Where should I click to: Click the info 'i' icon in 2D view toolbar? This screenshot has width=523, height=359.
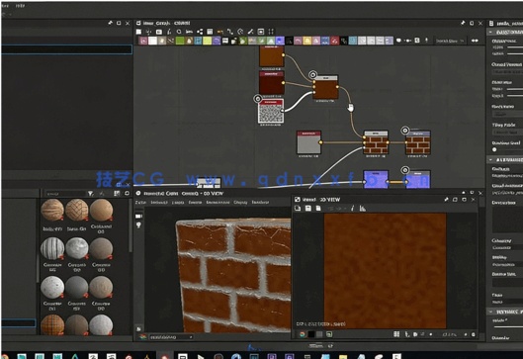(x=352, y=209)
